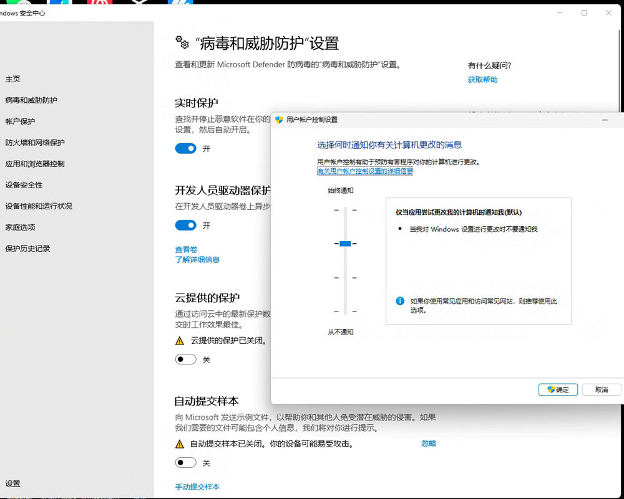Image resolution: width=624 pixels, height=499 pixels.
Task: Click the 有什么疑问? text
Action: (489, 66)
